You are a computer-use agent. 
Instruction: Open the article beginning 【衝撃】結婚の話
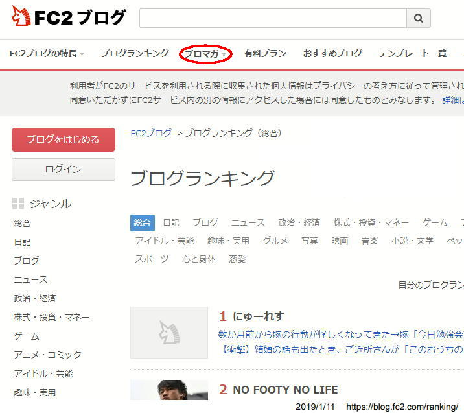(x=341, y=349)
